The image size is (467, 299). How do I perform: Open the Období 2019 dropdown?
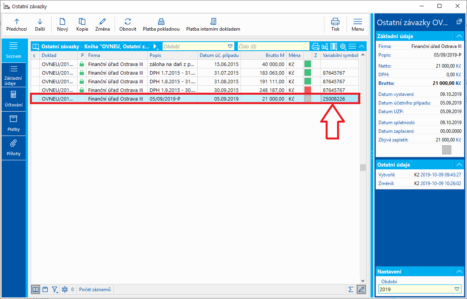tap(457, 289)
